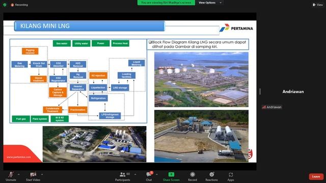Click the Block Flow Diagram description text
326x183 pixels.
(x=198, y=44)
